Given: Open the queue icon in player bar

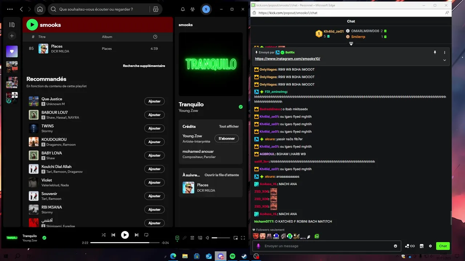Looking at the screenshot, I should (x=192, y=238).
